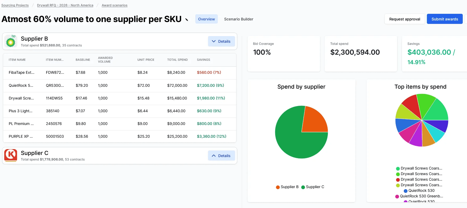Viewport: 467px width, 208px height.
Task: Select the FibaTape Ext... item row
Action: [x=120, y=72]
